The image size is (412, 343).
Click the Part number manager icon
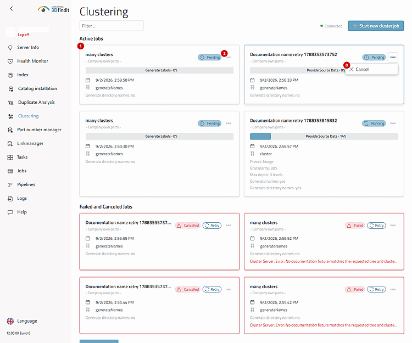[x=10, y=130]
